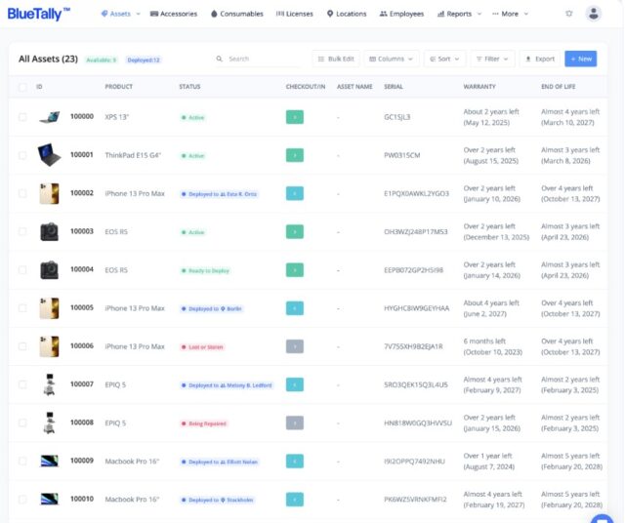The image size is (625, 523).
Task: Open EOS R5 camera thumbnail for 100003
Action: (x=50, y=232)
